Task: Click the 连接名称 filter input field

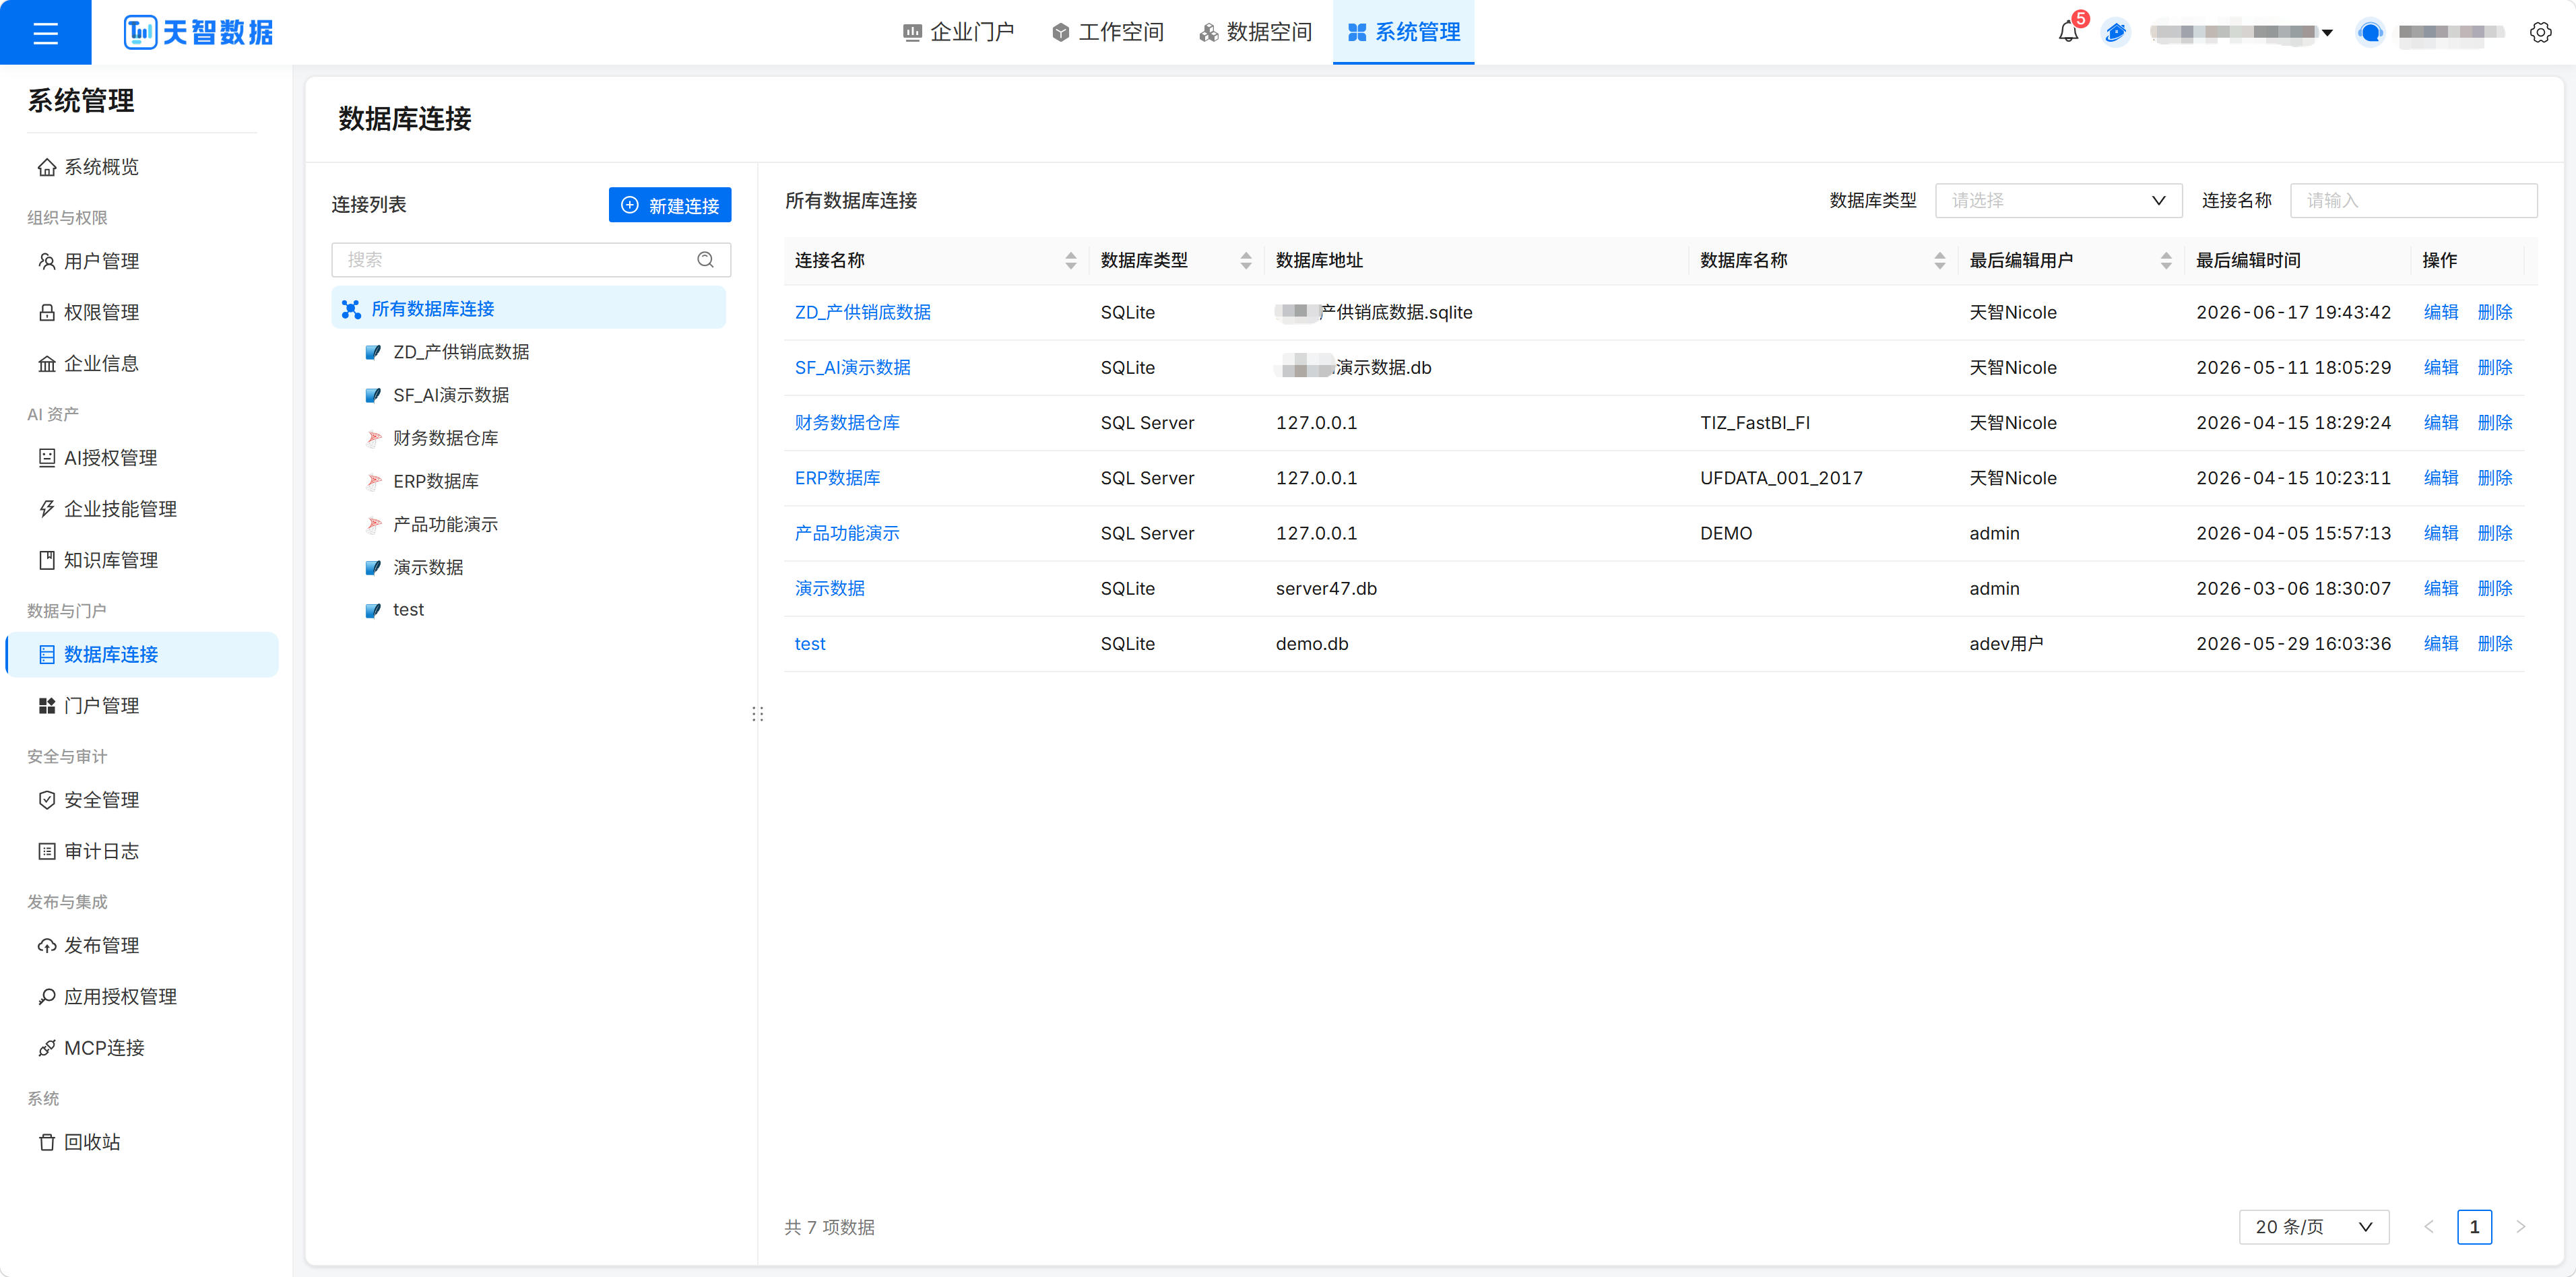Action: tap(2414, 200)
